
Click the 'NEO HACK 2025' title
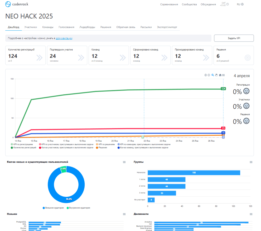[29, 16]
